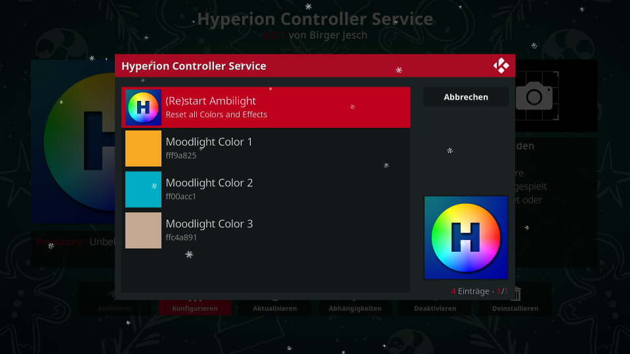The image size is (630, 354).
Task: Click the hex value fff9a825
Action: tap(181, 155)
